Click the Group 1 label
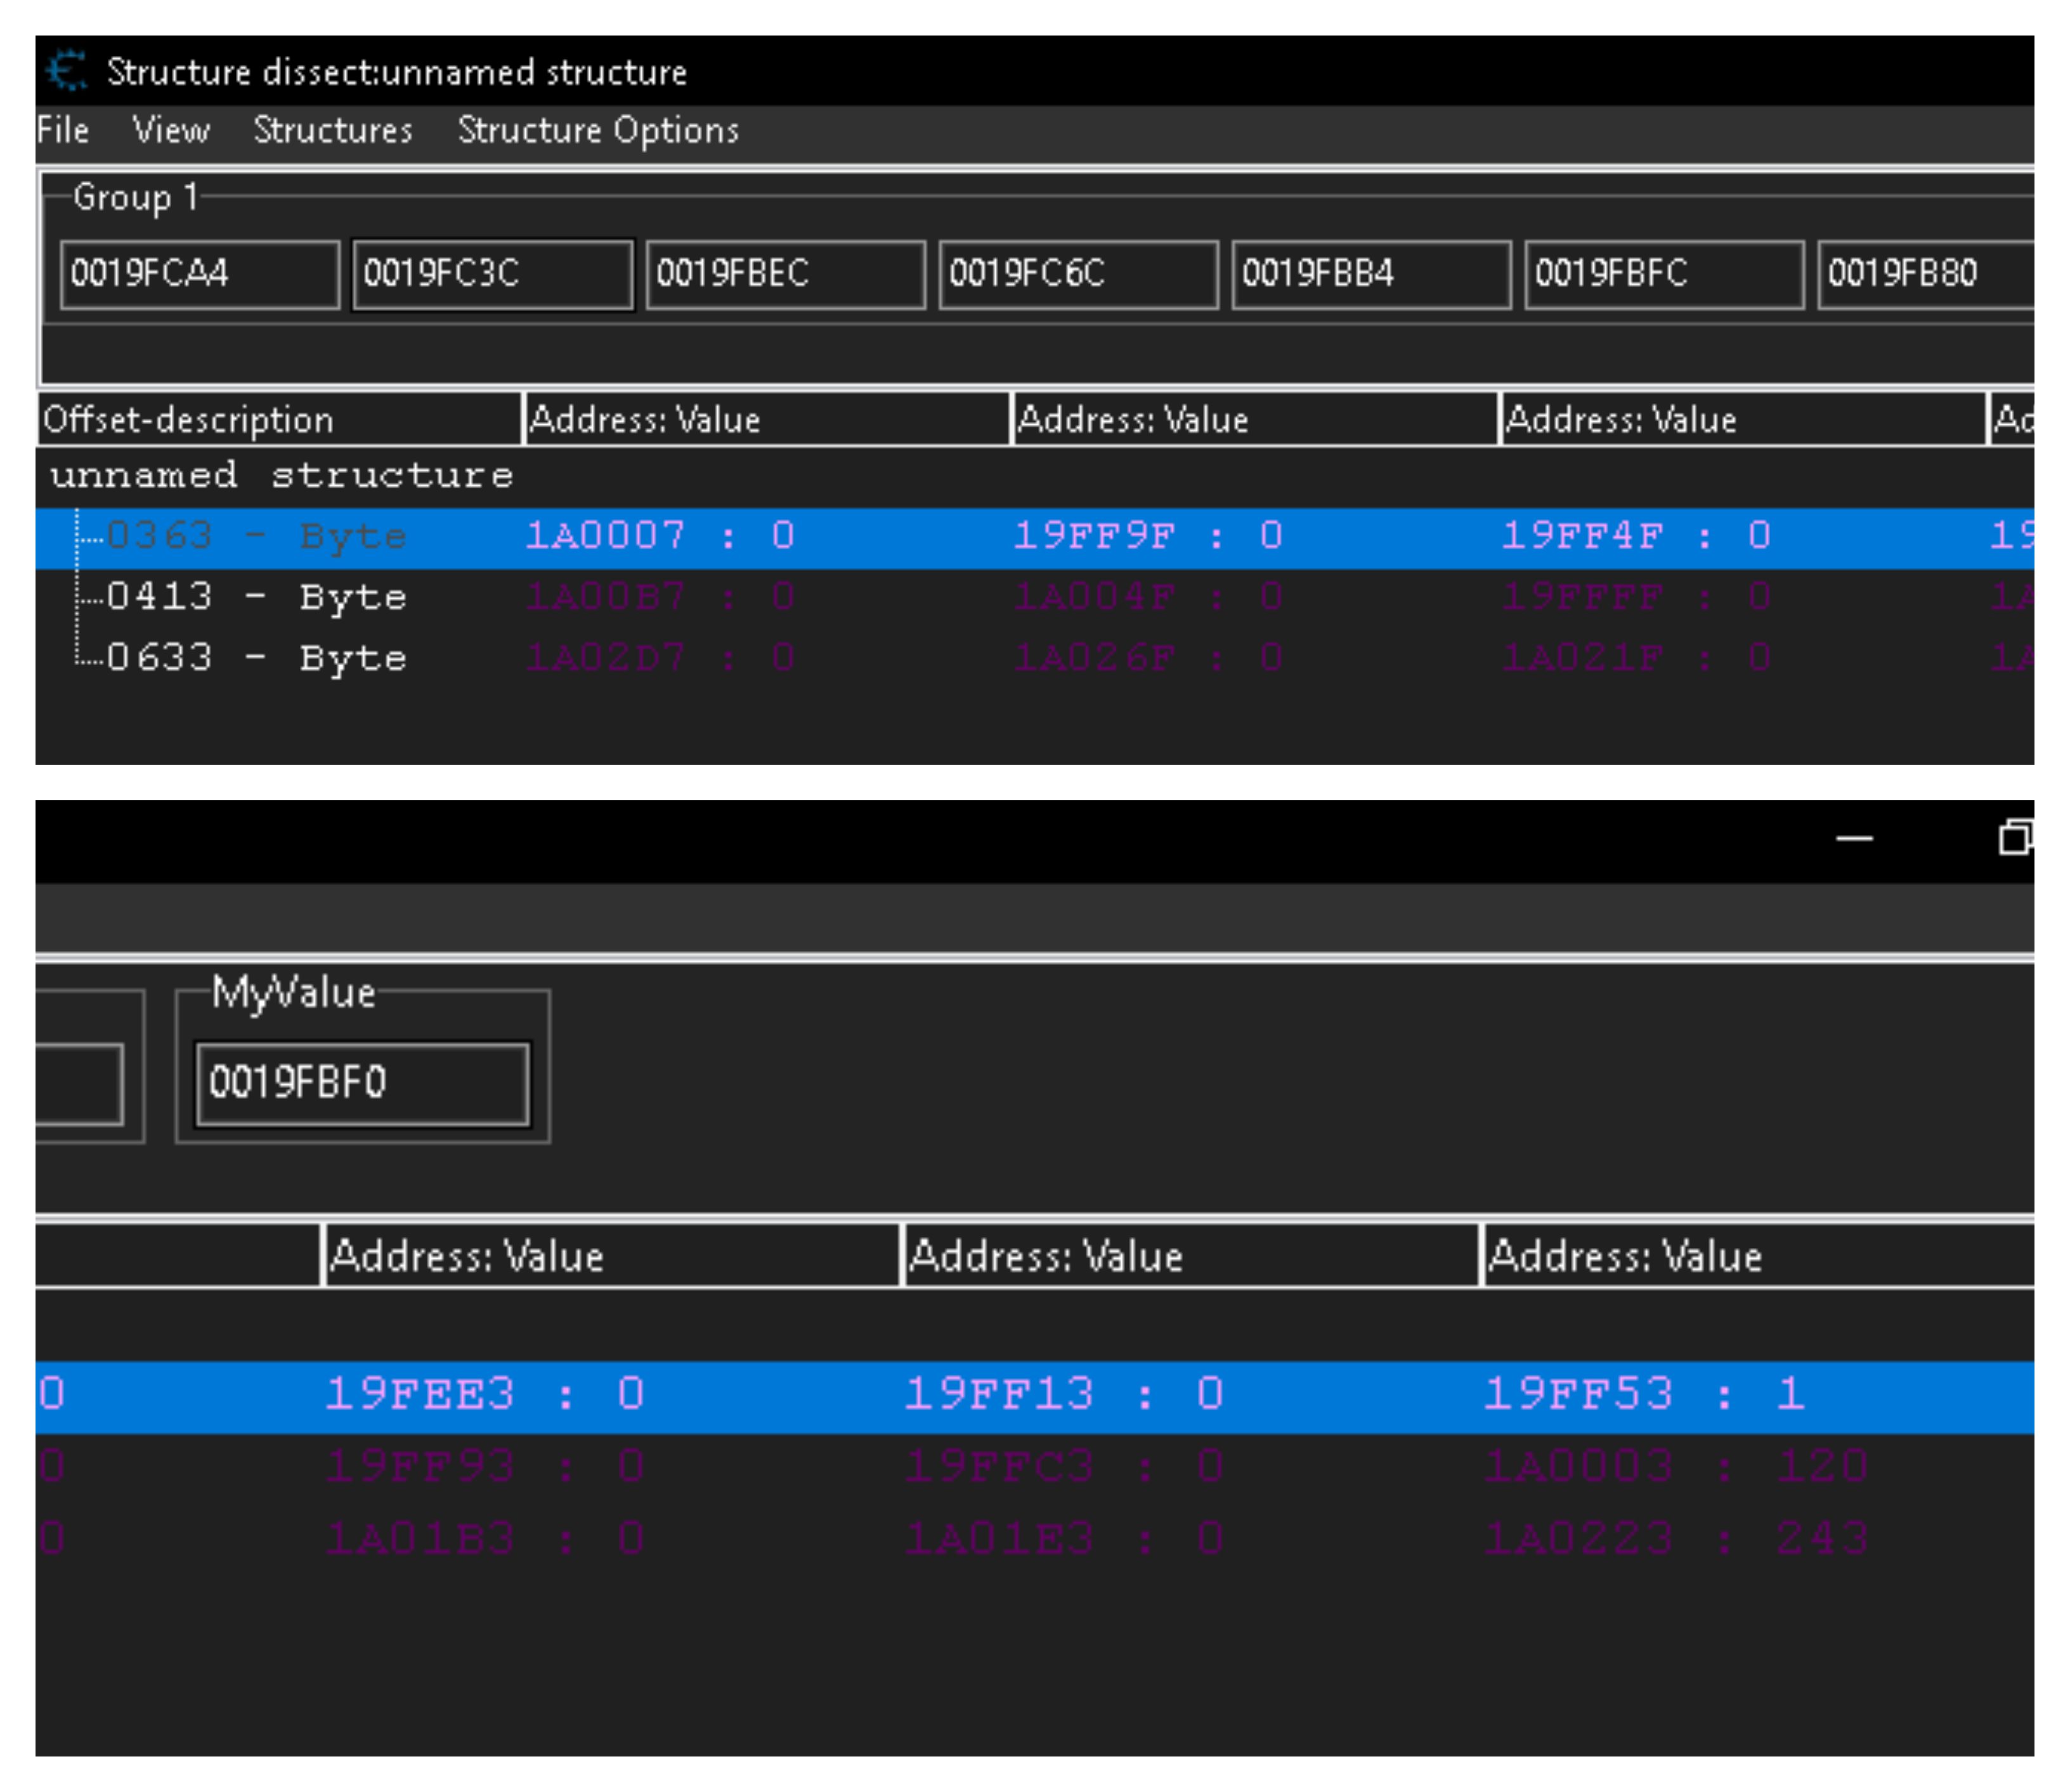Screen dimensions: 2070x1792 (x=136, y=198)
